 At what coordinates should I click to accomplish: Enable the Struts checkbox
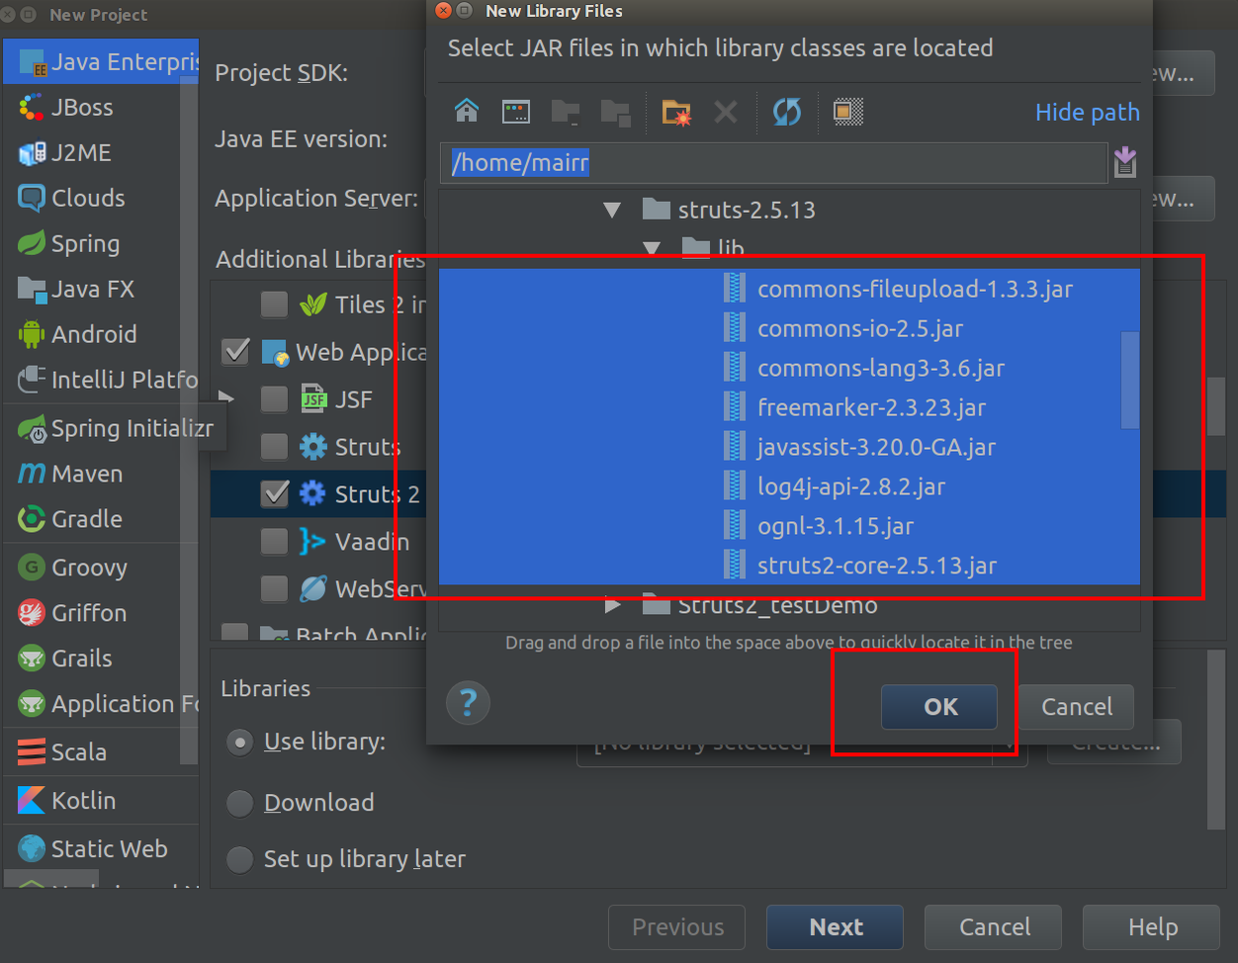(274, 447)
